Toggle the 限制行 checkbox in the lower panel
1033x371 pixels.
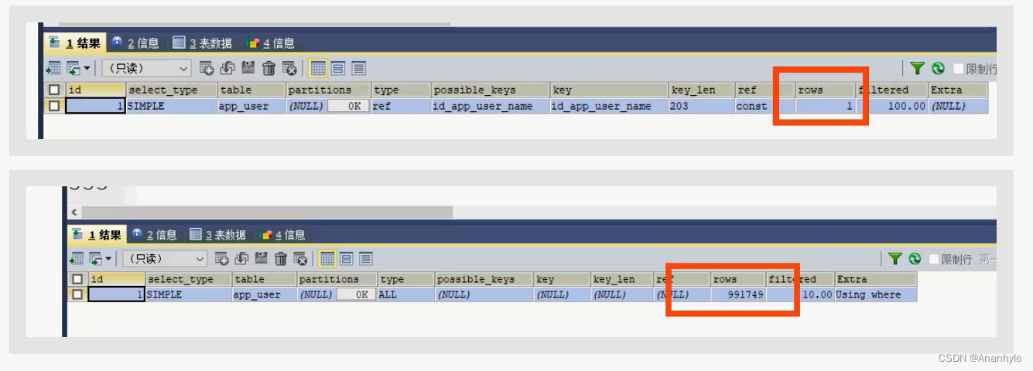[934, 259]
